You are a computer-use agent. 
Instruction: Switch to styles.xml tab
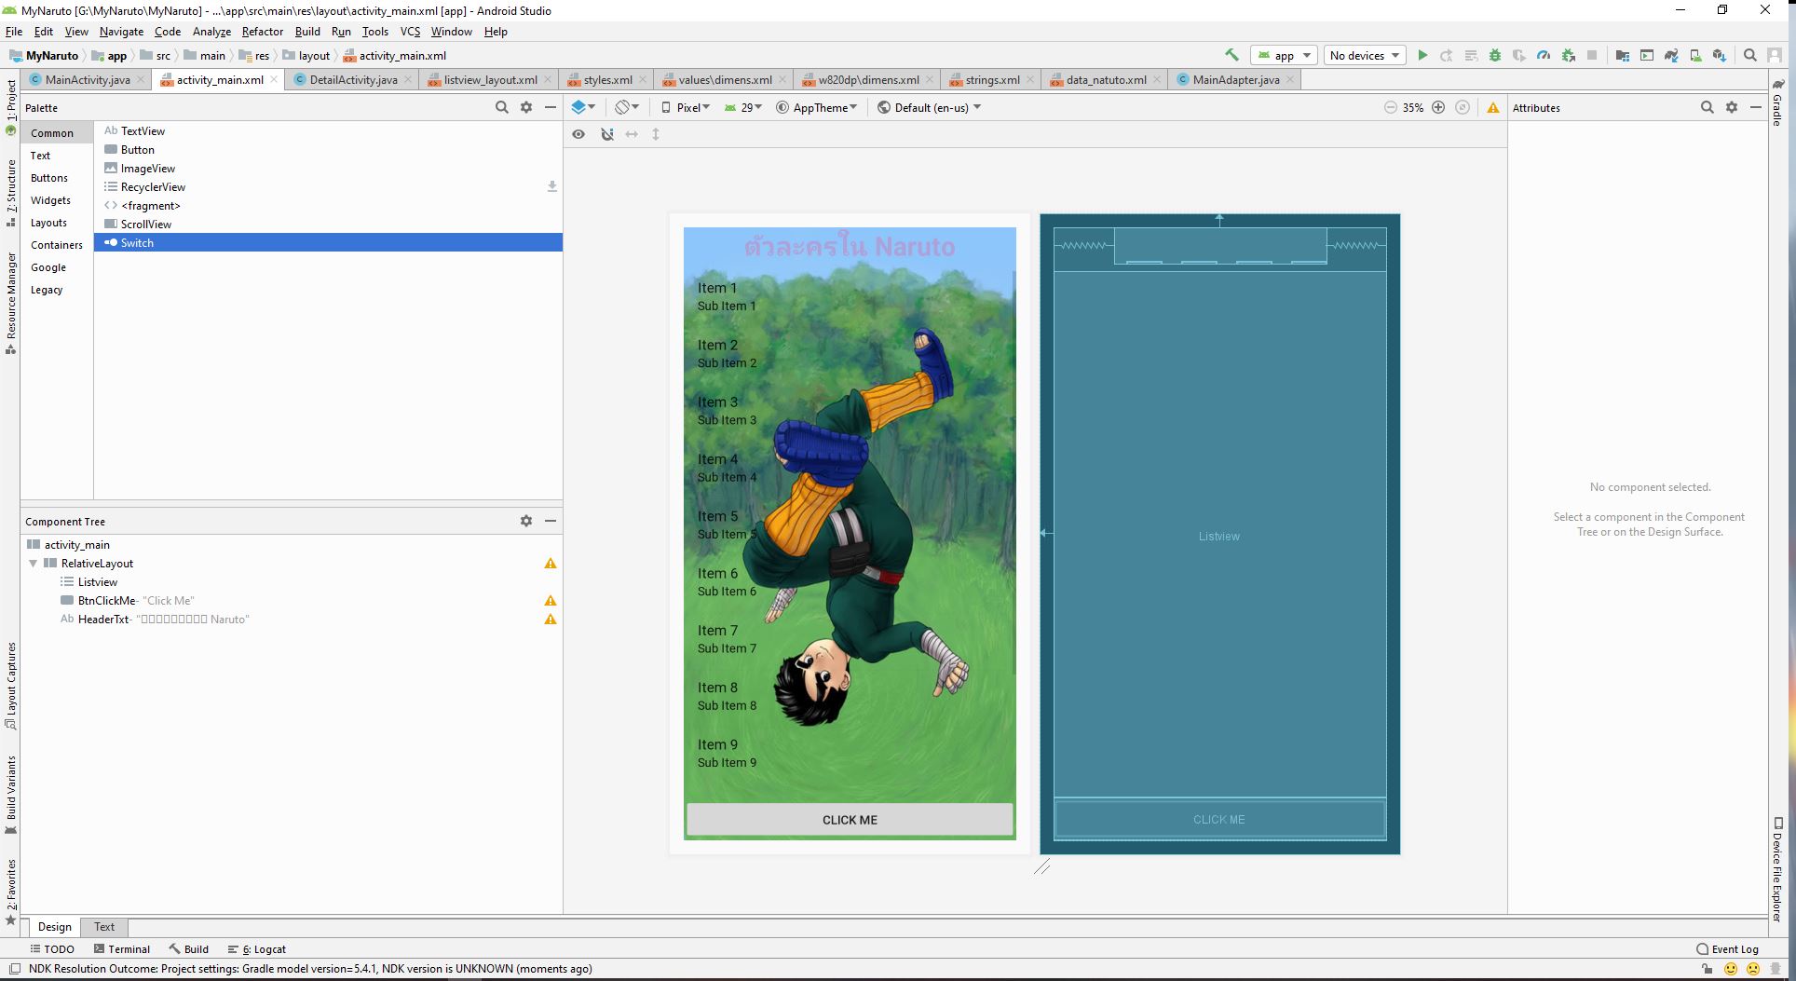click(x=607, y=79)
